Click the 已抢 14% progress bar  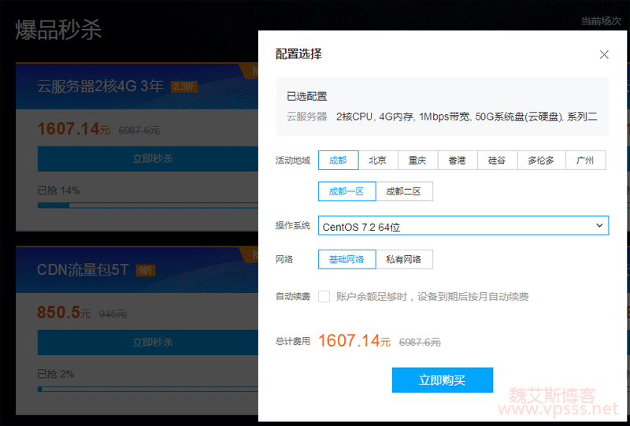click(x=148, y=206)
